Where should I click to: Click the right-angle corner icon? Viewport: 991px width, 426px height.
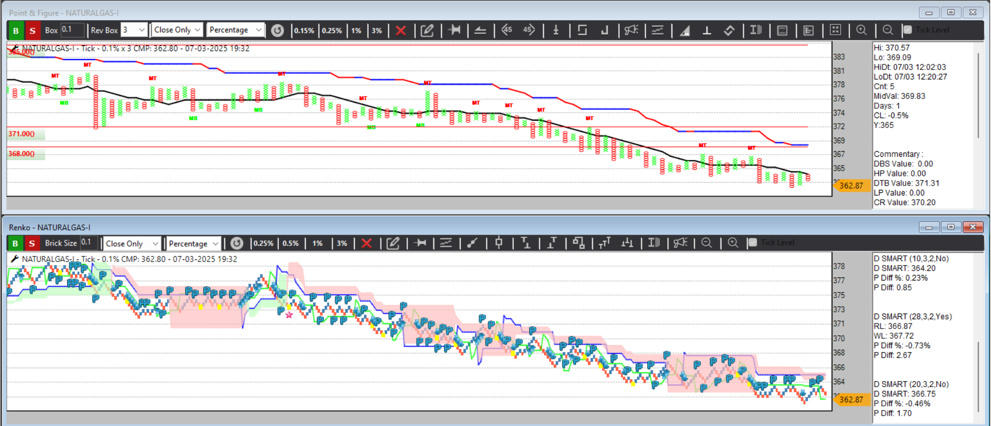click(x=604, y=30)
